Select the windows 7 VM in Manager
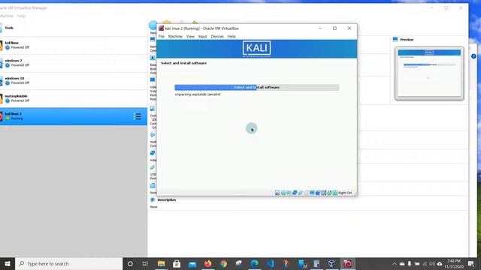 74,63
